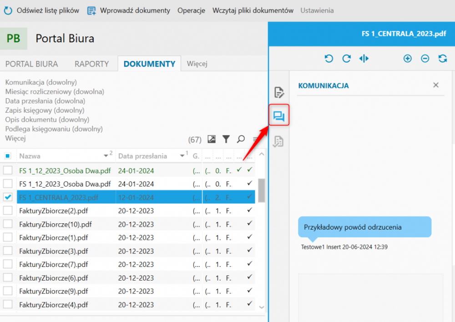The height and width of the screenshot is (322, 455).
Task: Zoom out of document preview
Action: point(425,59)
